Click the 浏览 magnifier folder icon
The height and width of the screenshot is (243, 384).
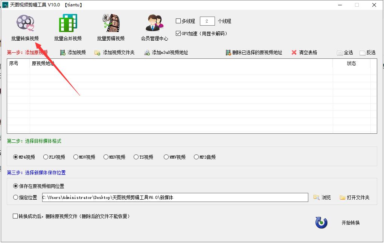point(316,197)
